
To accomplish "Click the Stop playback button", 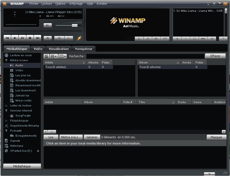I will (30, 38).
